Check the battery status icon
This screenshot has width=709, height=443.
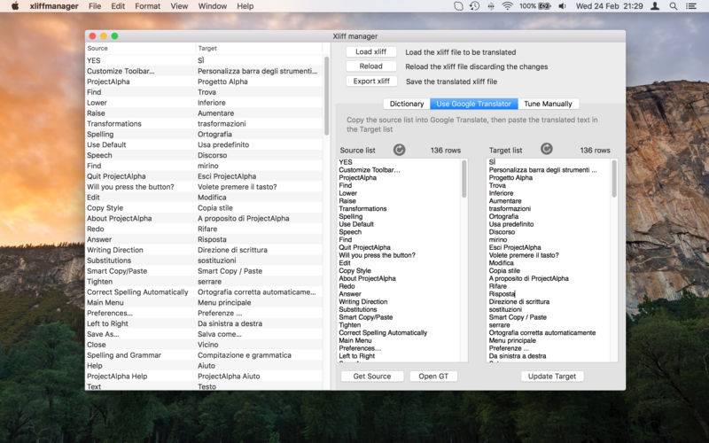[543, 6]
